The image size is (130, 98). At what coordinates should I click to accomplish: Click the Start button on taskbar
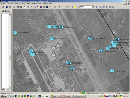point(4,96)
